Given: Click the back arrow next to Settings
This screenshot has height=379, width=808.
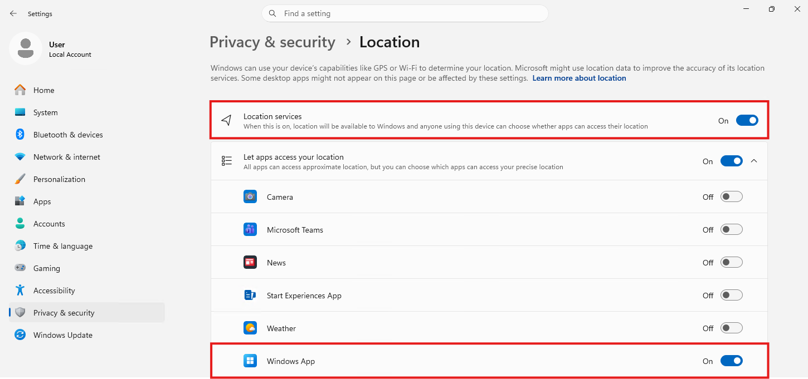Looking at the screenshot, I should click(13, 13).
